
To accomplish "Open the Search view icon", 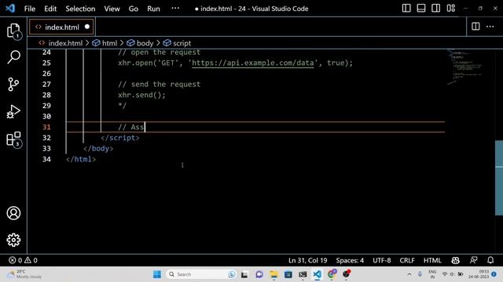I will coord(13,57).
